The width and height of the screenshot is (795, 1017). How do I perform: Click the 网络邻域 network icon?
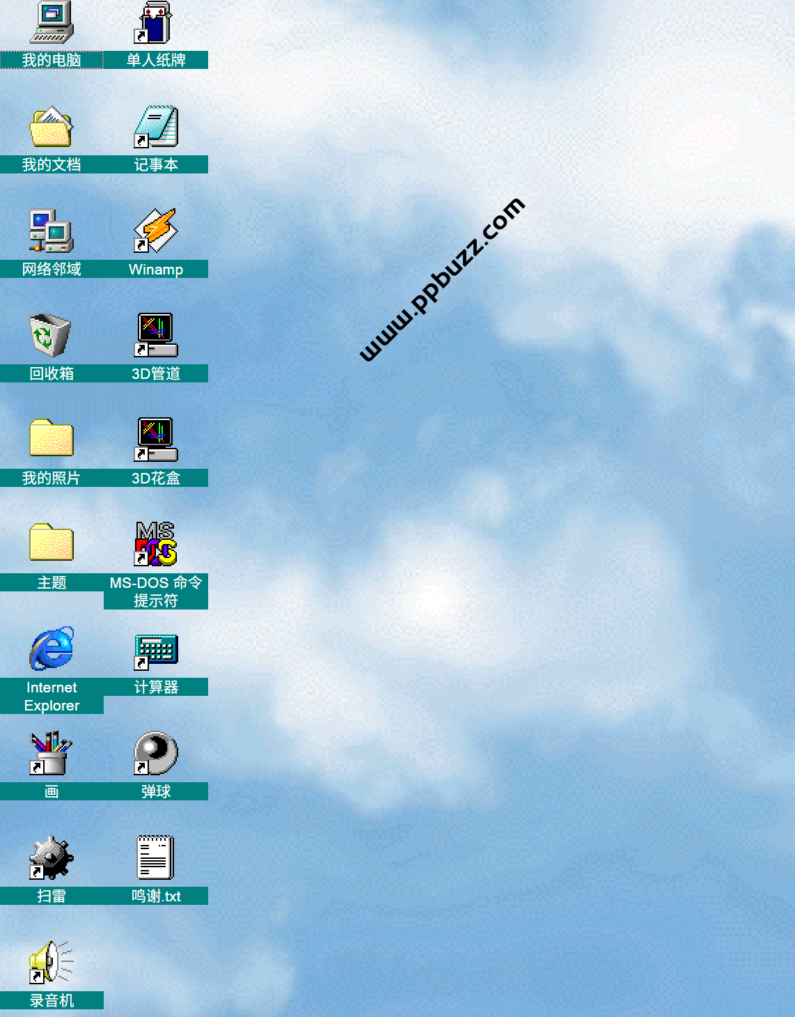[x=52, y=232]
